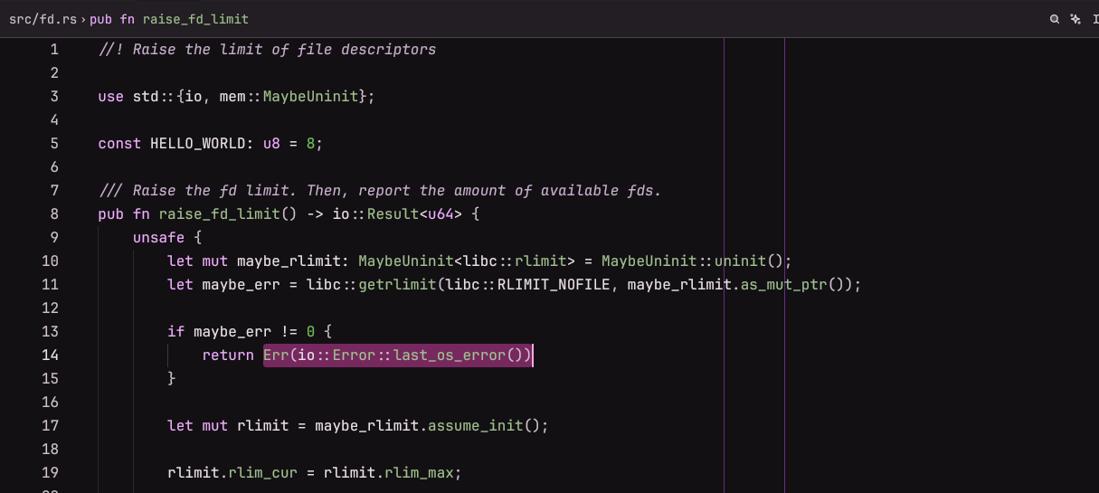Click the 'maybe_err' variable declared on line 11
The image size is (1099, 493).
tap(241, 285)
